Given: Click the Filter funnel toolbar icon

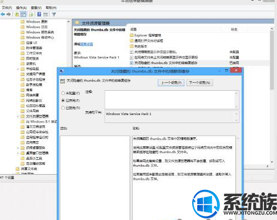Looking at the screenshot, I should pos(54,14).
